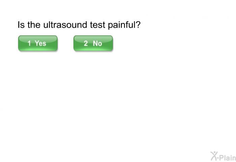
Task: Select the green Yes button
Action: pyautogui.click(x=38, y=43)
